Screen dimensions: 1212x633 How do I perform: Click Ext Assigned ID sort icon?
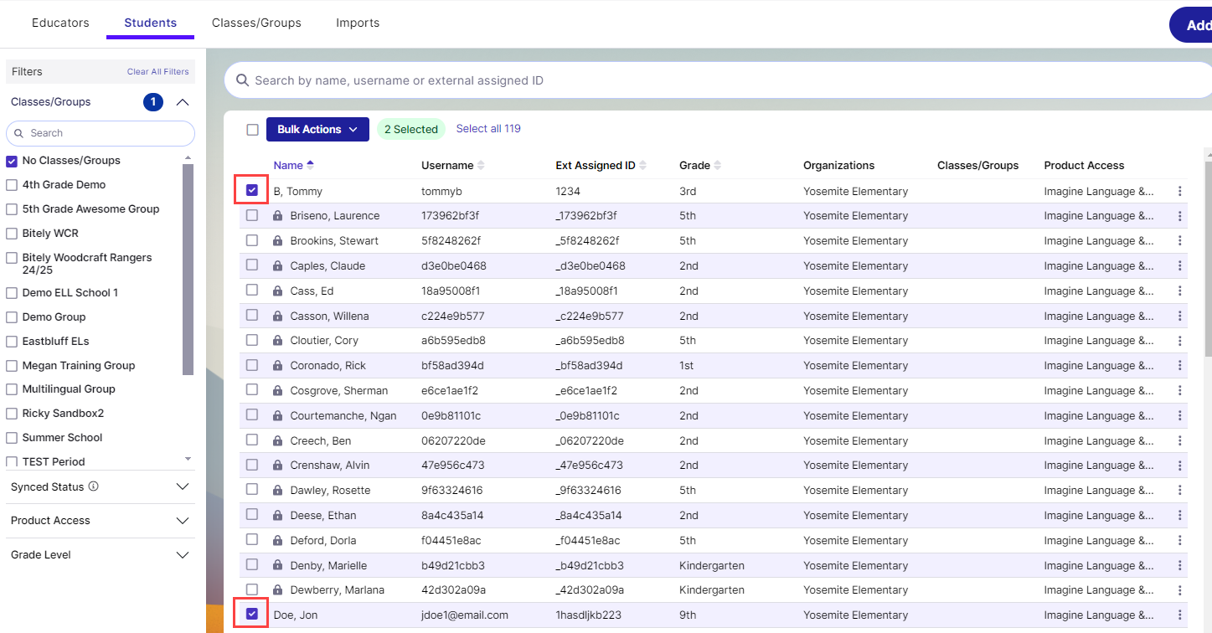pos(643,165)
